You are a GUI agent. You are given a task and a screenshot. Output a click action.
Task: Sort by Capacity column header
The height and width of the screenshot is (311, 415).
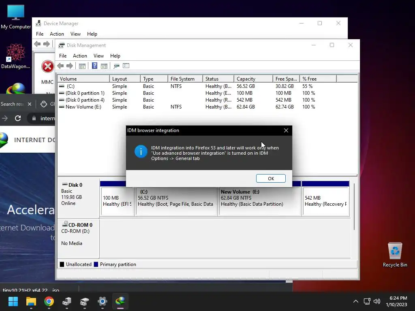click(253, 79)
